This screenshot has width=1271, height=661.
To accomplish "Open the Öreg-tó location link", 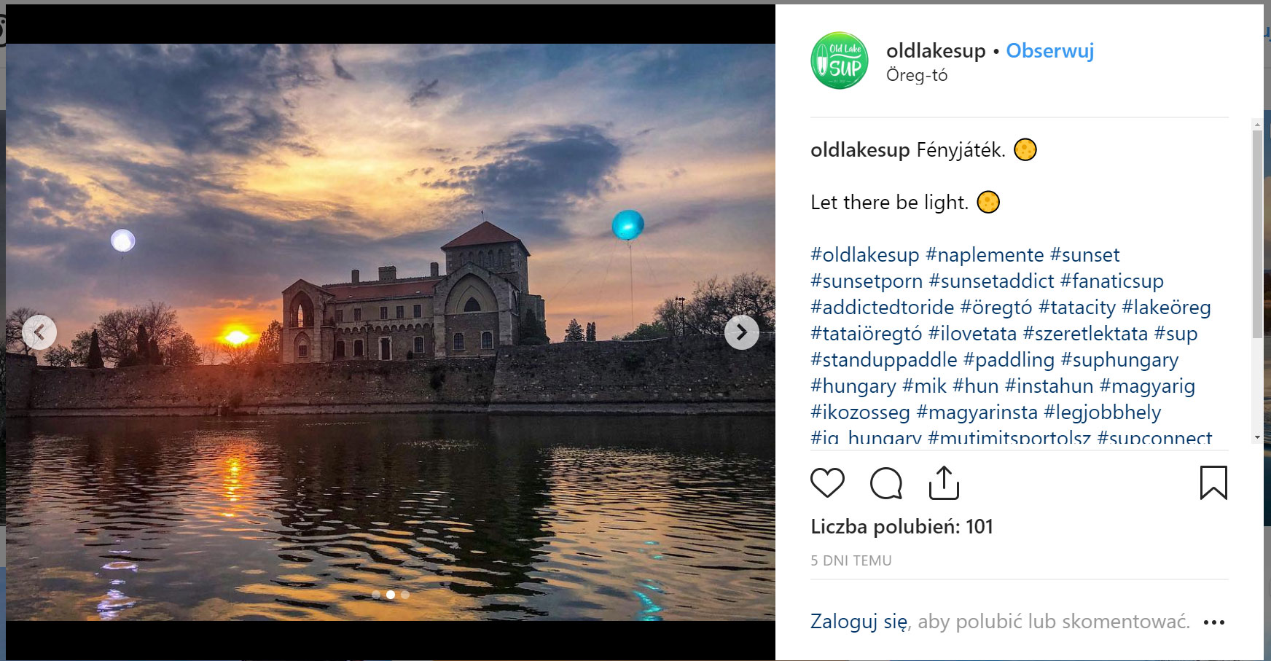I will (917, 75).
